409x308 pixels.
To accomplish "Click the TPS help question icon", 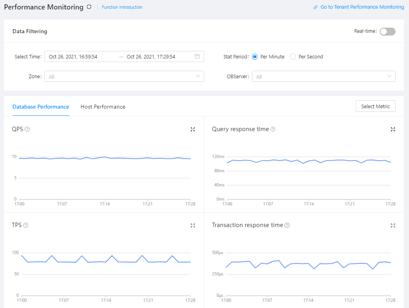I will click(x=26, y=225).
